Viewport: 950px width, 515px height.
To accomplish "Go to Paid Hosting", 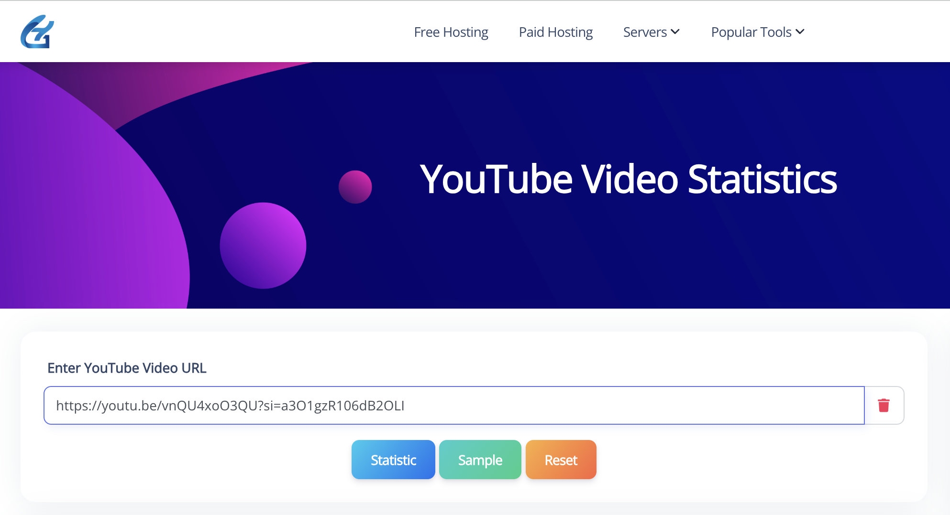I will pyautogui.click(x=555, y=32).
